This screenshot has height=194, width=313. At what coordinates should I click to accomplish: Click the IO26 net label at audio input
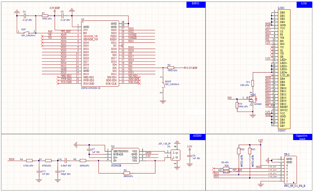[12, 159]
